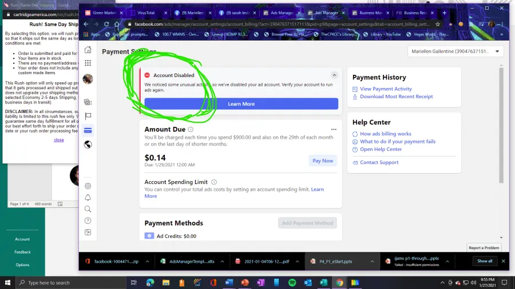This screenshot has width=515, height=289.
Task: Open the Amount Due three-dot menu
Action: (334, 130)
